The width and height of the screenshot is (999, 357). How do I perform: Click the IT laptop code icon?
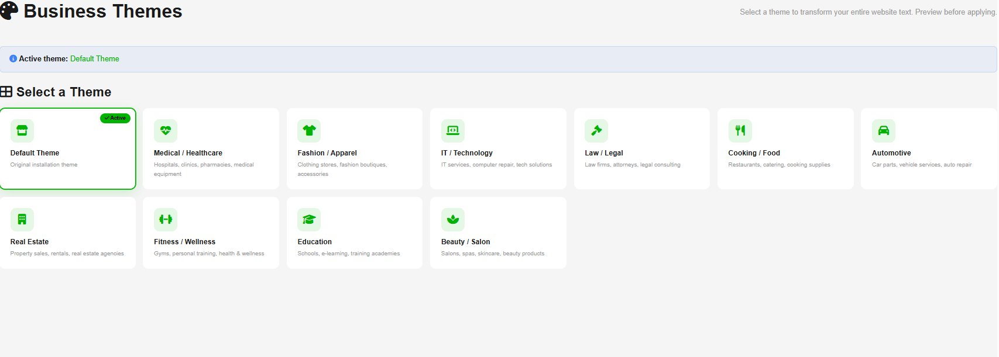[x=453, y=130]
